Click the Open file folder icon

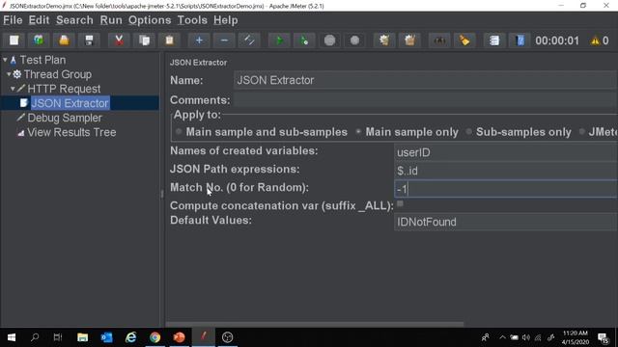tap(64, 40)
